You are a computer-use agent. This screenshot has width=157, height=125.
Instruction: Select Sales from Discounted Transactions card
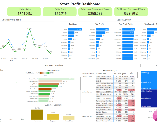tap(96, 12)
